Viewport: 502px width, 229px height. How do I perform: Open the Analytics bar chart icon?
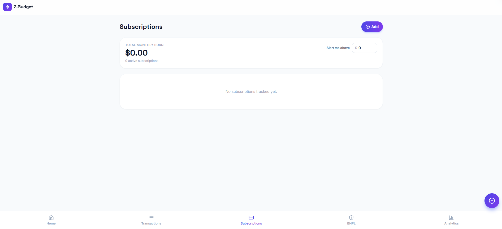click(451, 218)
